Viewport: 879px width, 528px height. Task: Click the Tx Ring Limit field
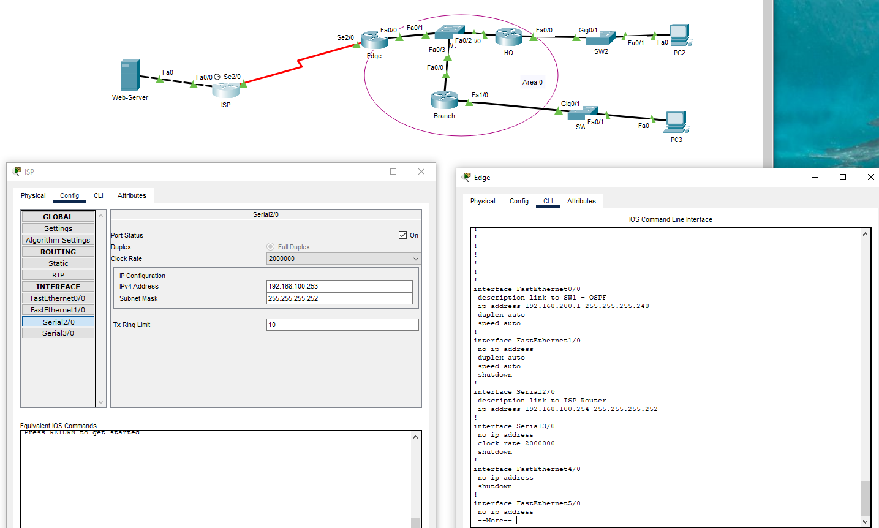tap(342, 325)
